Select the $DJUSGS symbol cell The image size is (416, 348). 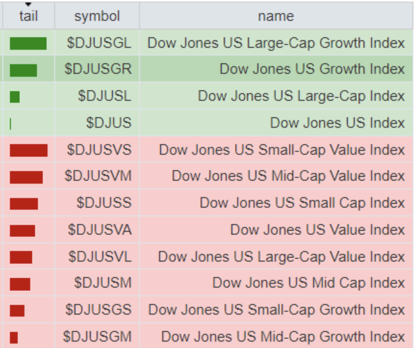[99, 309]
